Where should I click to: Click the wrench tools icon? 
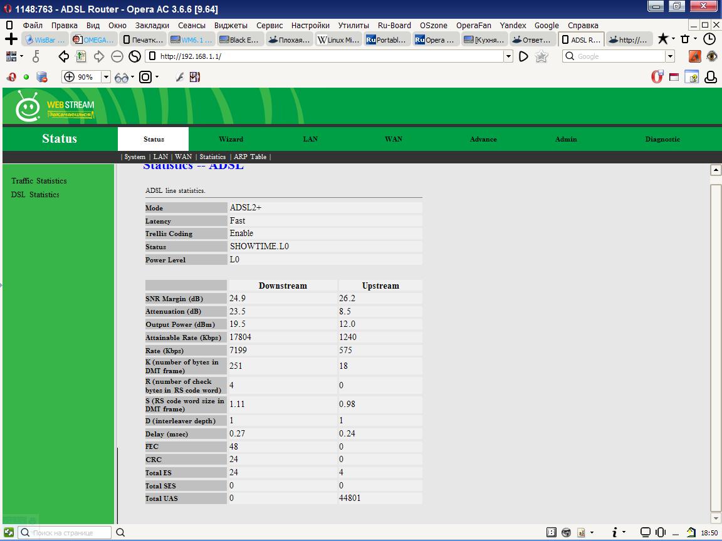[x=179, y=77]
